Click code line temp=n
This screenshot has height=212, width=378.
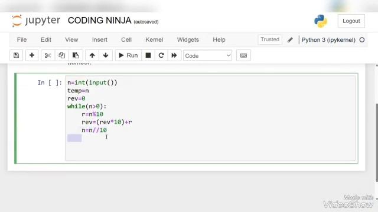tap(78, 91)
